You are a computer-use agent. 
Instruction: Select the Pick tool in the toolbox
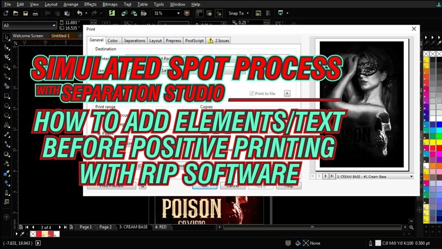coord(6,37)
